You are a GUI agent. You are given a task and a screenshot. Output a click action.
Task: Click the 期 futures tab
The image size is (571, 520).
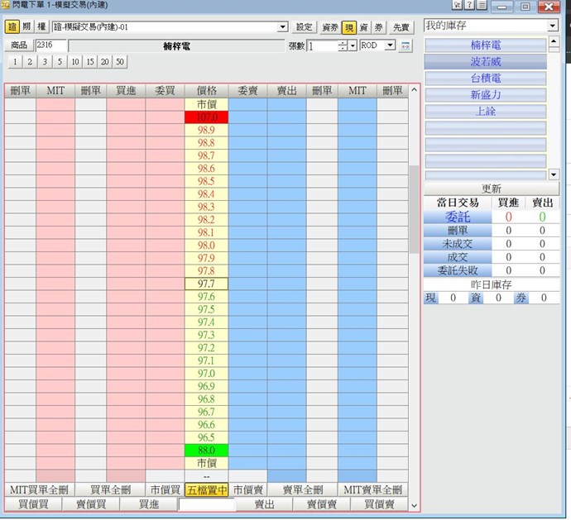(26, 27)
